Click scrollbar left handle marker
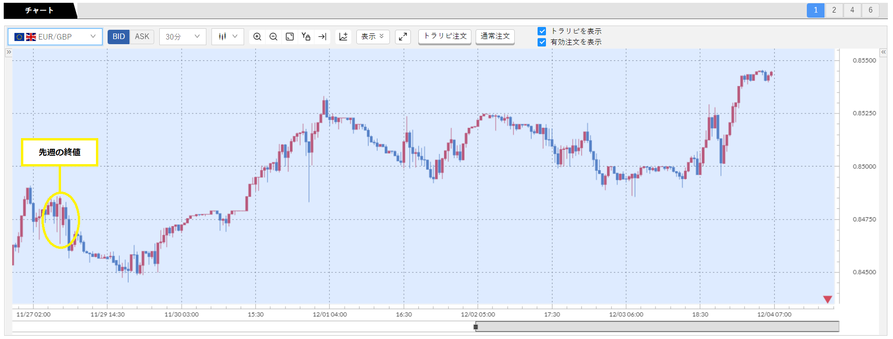Image resolution: width=893 pixels, height=339 pixels. point(476,327)
